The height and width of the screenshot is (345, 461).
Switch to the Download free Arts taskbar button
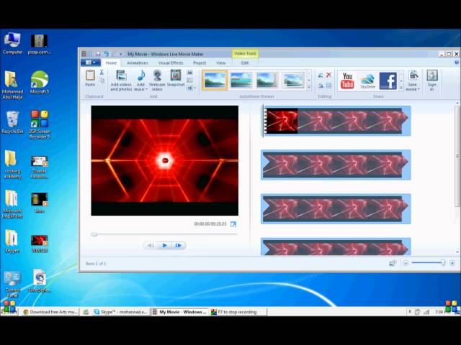[50, 312]
